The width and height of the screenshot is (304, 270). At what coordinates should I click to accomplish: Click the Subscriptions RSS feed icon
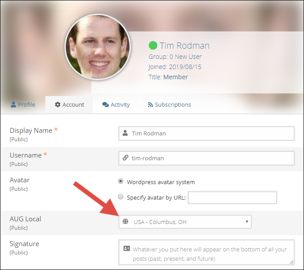[x=150, y=105]
